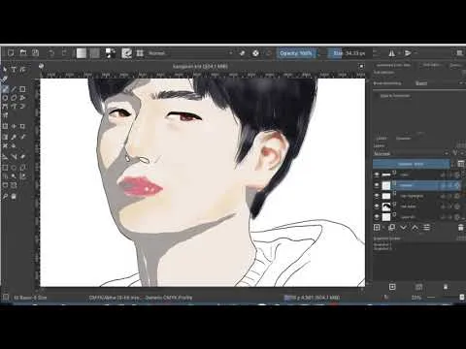Add a new paint layer
Screen dimensions: 466x349
377,228
